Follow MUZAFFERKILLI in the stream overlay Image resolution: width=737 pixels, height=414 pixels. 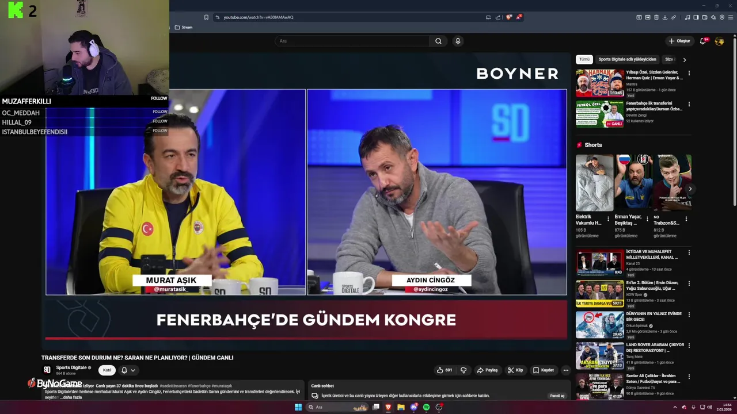159,98
